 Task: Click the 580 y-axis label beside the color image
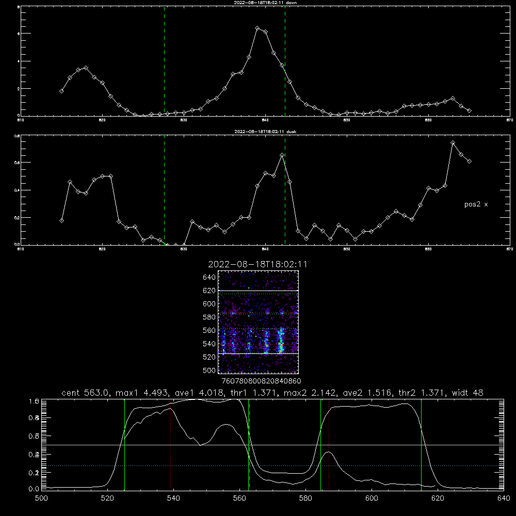pyautogui.click(x=209, y=317)
